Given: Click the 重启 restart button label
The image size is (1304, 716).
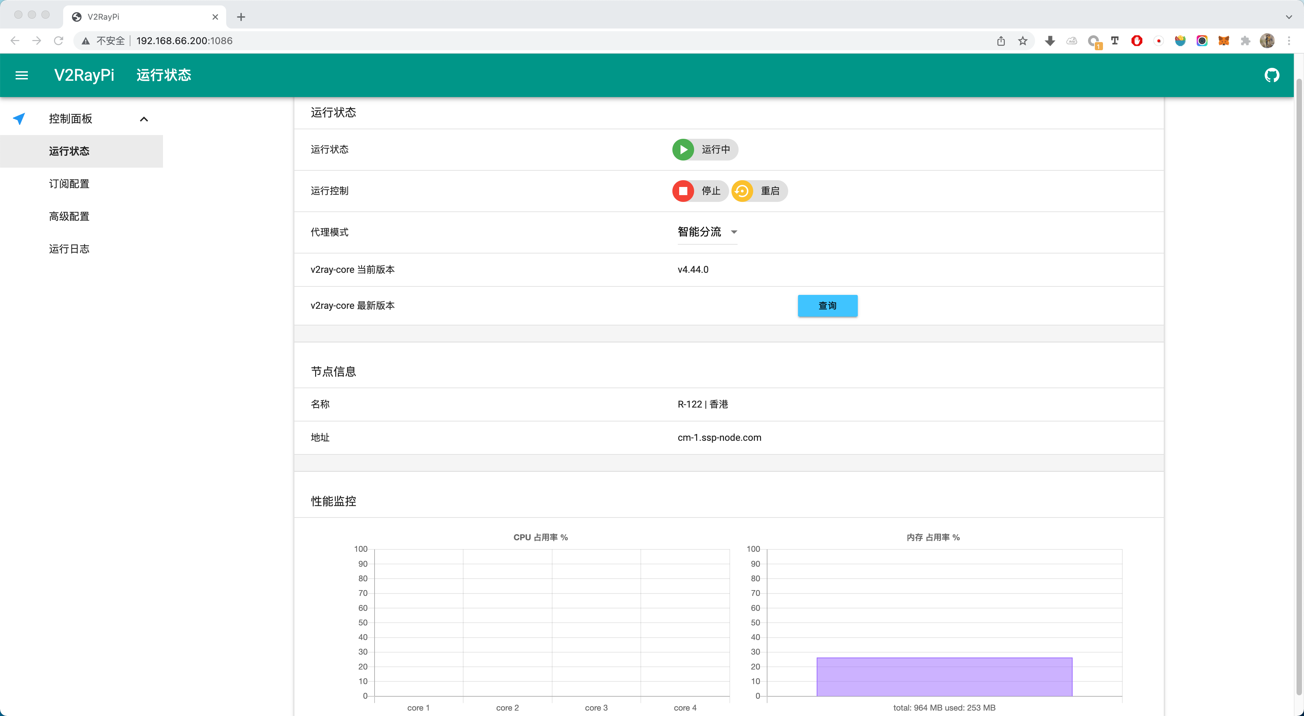Looking at the screenshot, I should [770, 191].
